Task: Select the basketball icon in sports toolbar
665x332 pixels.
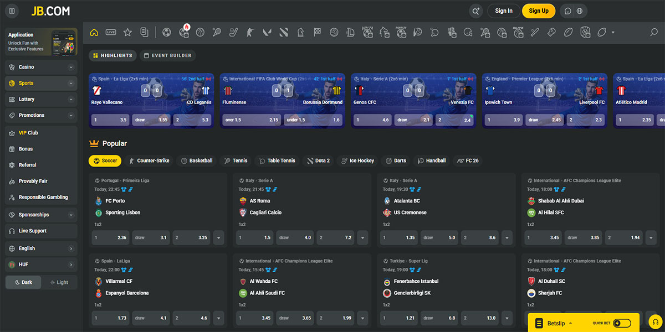Action: [200, 33]
